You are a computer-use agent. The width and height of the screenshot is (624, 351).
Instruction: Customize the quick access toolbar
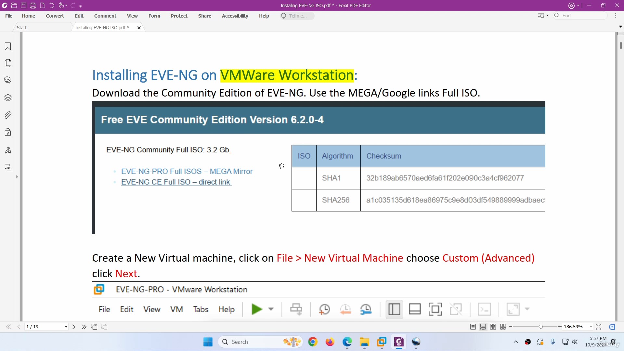[81, 6]
